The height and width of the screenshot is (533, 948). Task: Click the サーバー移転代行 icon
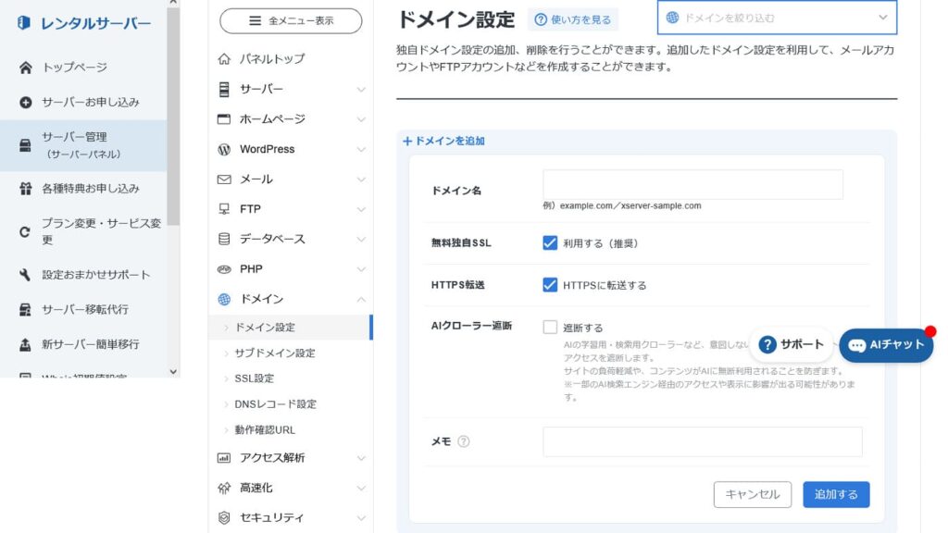click(25, 309)
